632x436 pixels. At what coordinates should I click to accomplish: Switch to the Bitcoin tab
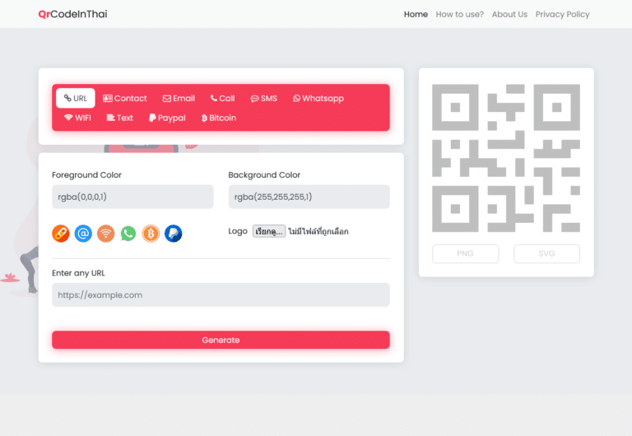pyautogui.click(x=219, y=118)
